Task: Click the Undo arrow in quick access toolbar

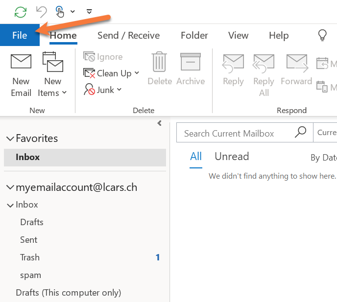Action: pyautogui.click(x=42, y=11)
